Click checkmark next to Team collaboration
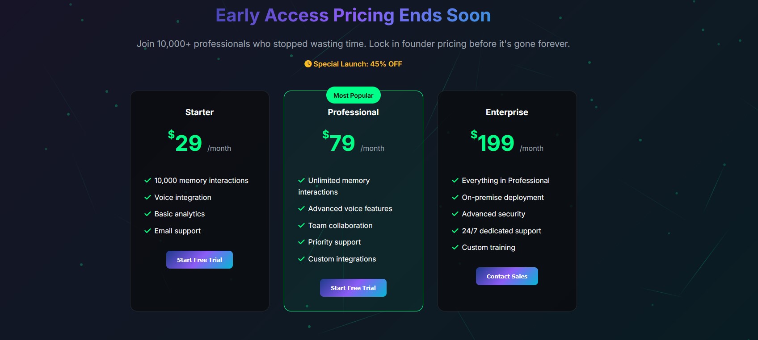This screenshot has width=758, height=340. [x=301, y=225]
